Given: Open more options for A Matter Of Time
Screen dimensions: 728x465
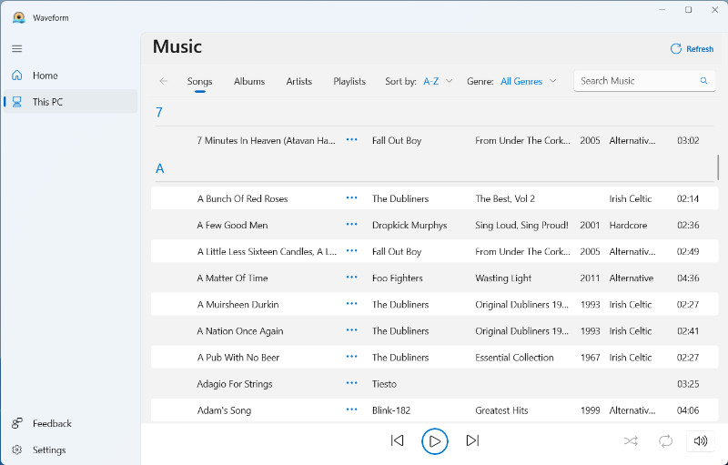Looking at the screenshot, I should tap(352, 277).
